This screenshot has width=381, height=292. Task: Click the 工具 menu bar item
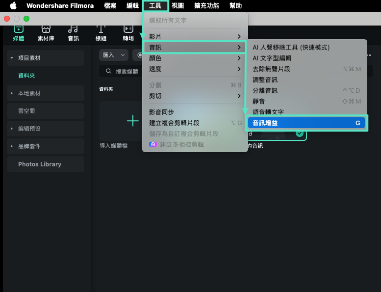click(x=155, y=5)
